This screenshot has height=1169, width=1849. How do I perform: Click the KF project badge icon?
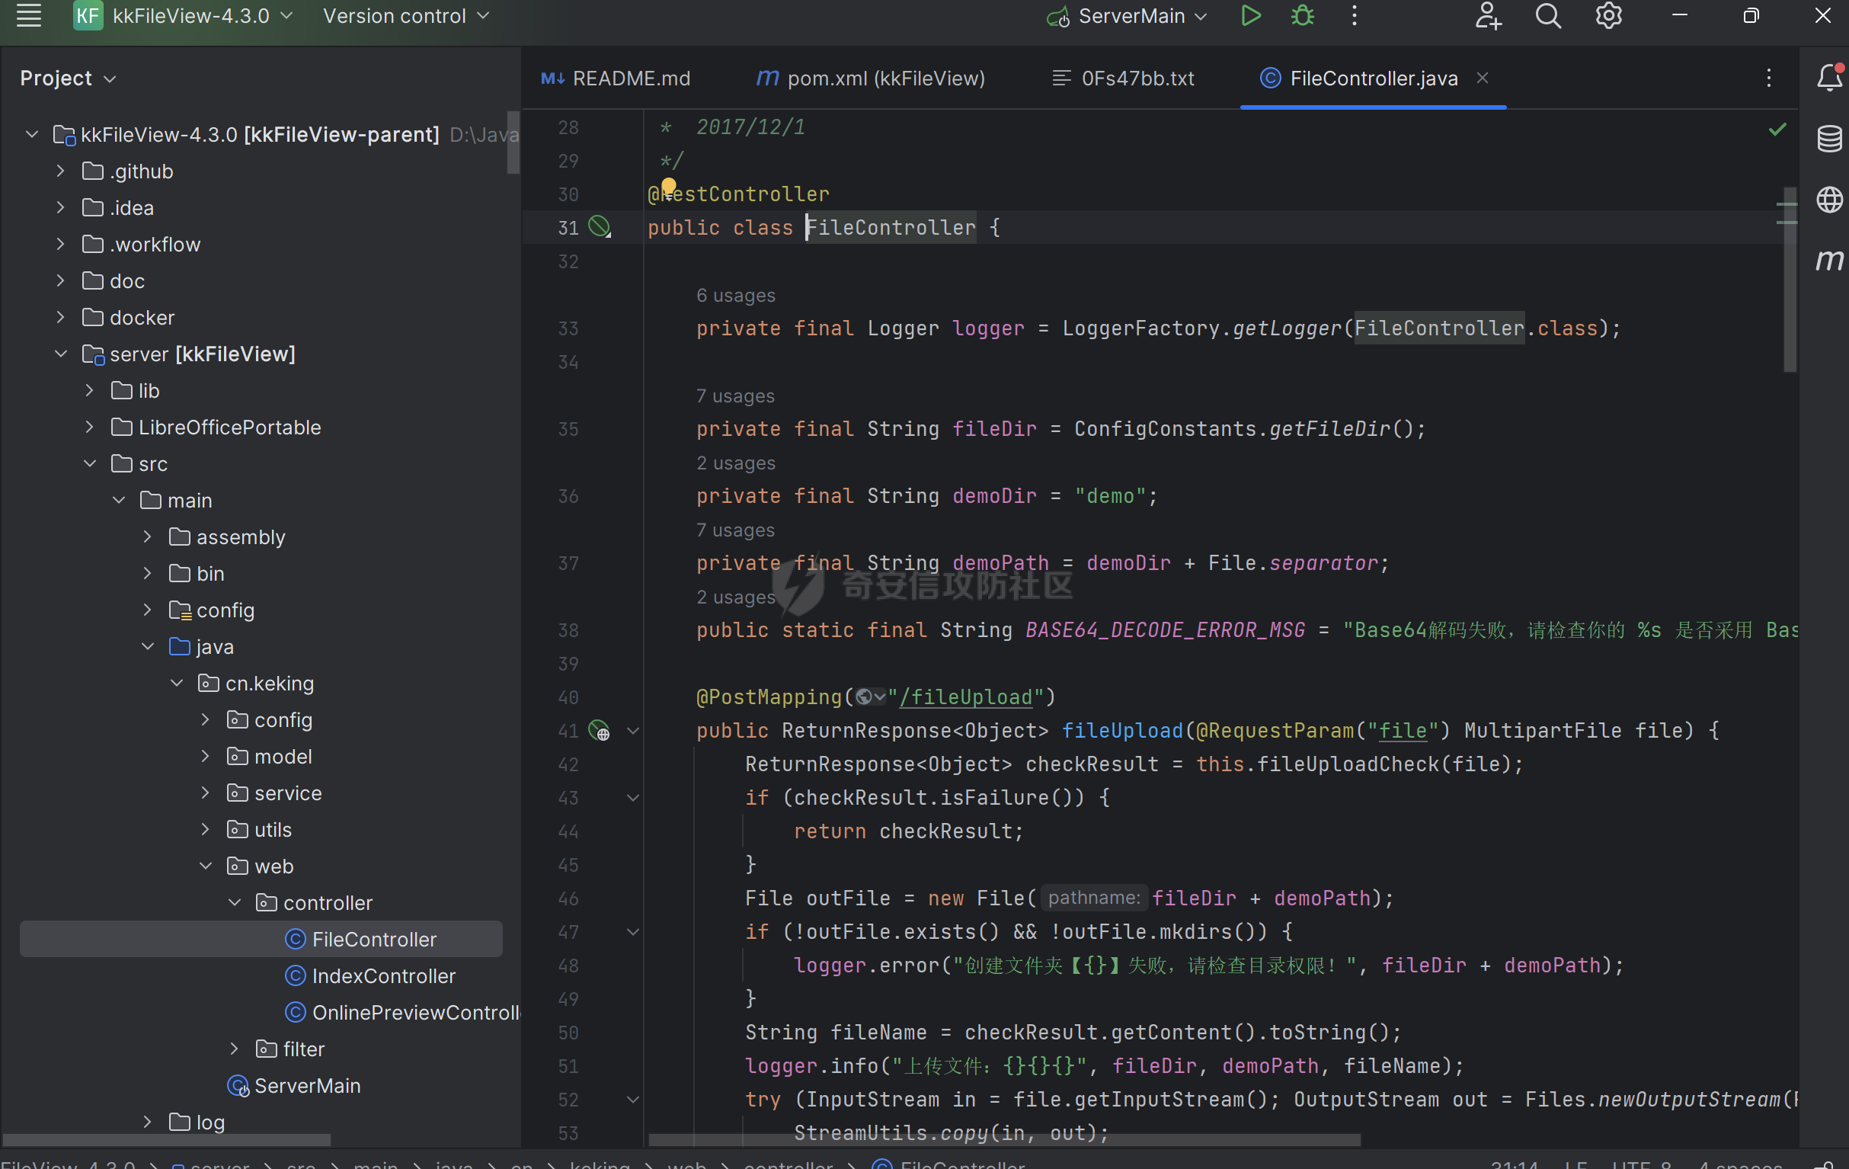(x=88, y=15)
